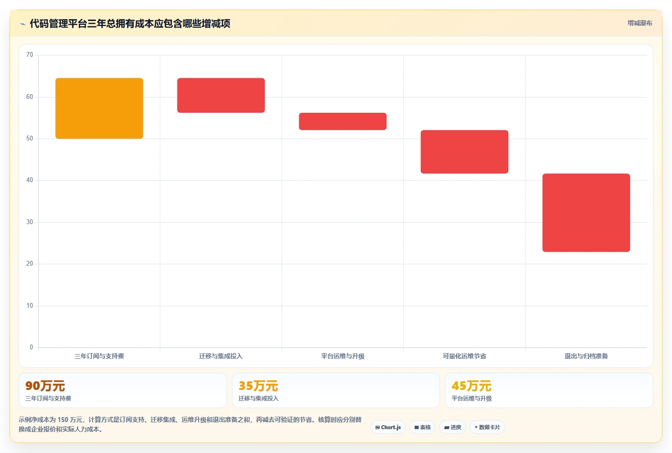Click the x-axis label 退出与归档准备
The image size is (672, 453).
click(x=586, y=356)
